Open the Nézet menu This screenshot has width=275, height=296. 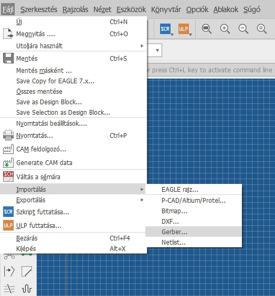pos(102,9)
